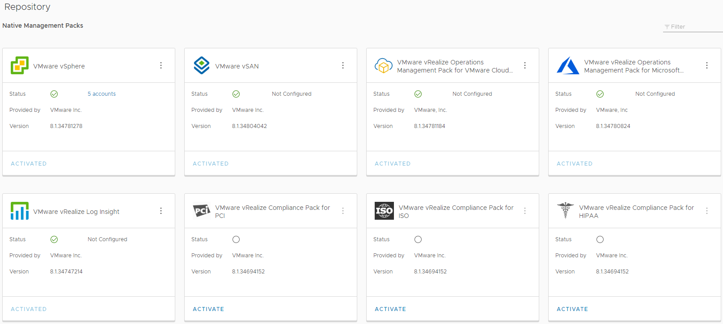
Task: Click the vRealize Log Insight icon
Action: [x=20, y=211]
